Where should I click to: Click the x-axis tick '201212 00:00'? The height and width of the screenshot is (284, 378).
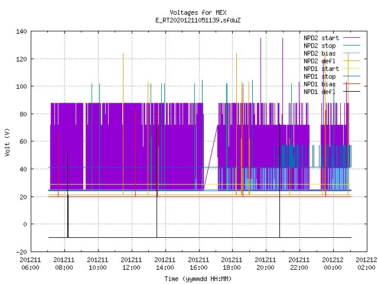(x=333, y=264)
